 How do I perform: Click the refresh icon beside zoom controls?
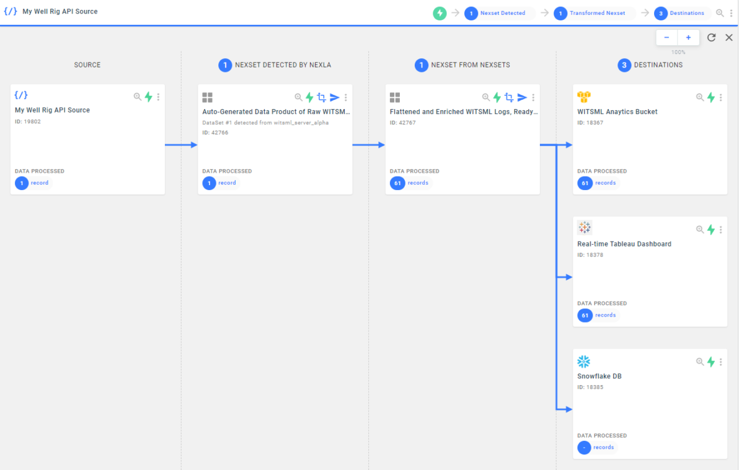tap(711, 37)
